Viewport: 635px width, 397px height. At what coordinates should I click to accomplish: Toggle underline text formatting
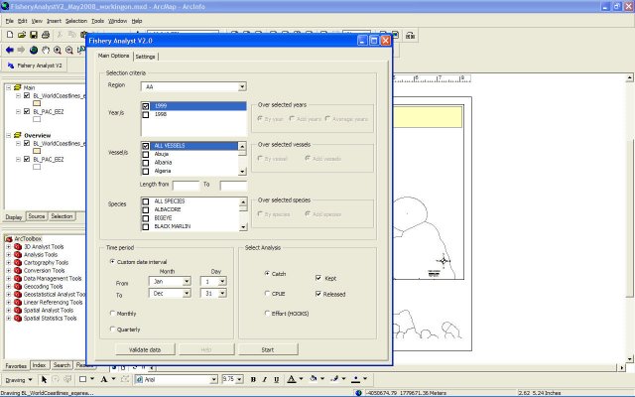(277, 379)
